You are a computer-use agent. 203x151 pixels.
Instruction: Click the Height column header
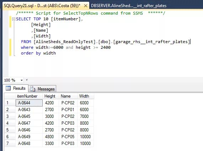pyautogui.click(x=50, y=96)
